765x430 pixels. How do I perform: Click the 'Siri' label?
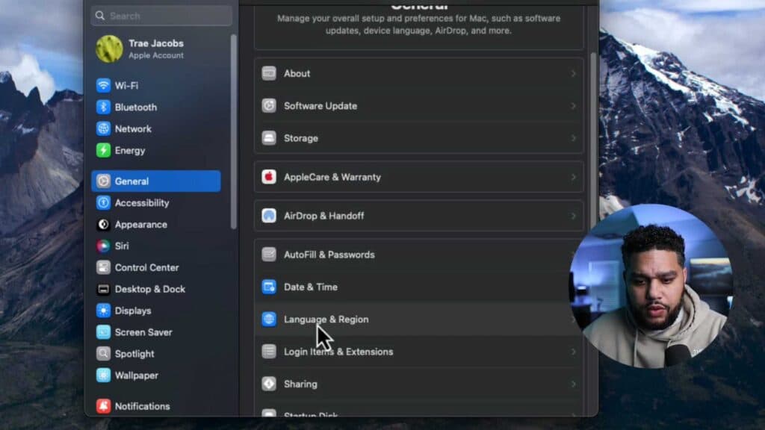[122, 246]
